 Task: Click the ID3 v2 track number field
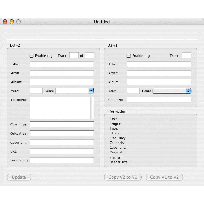coord(74,55)
